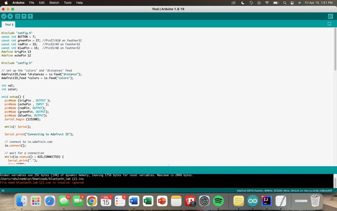
Task: Create a new sketch with New icon
Action: pos(18,16)
